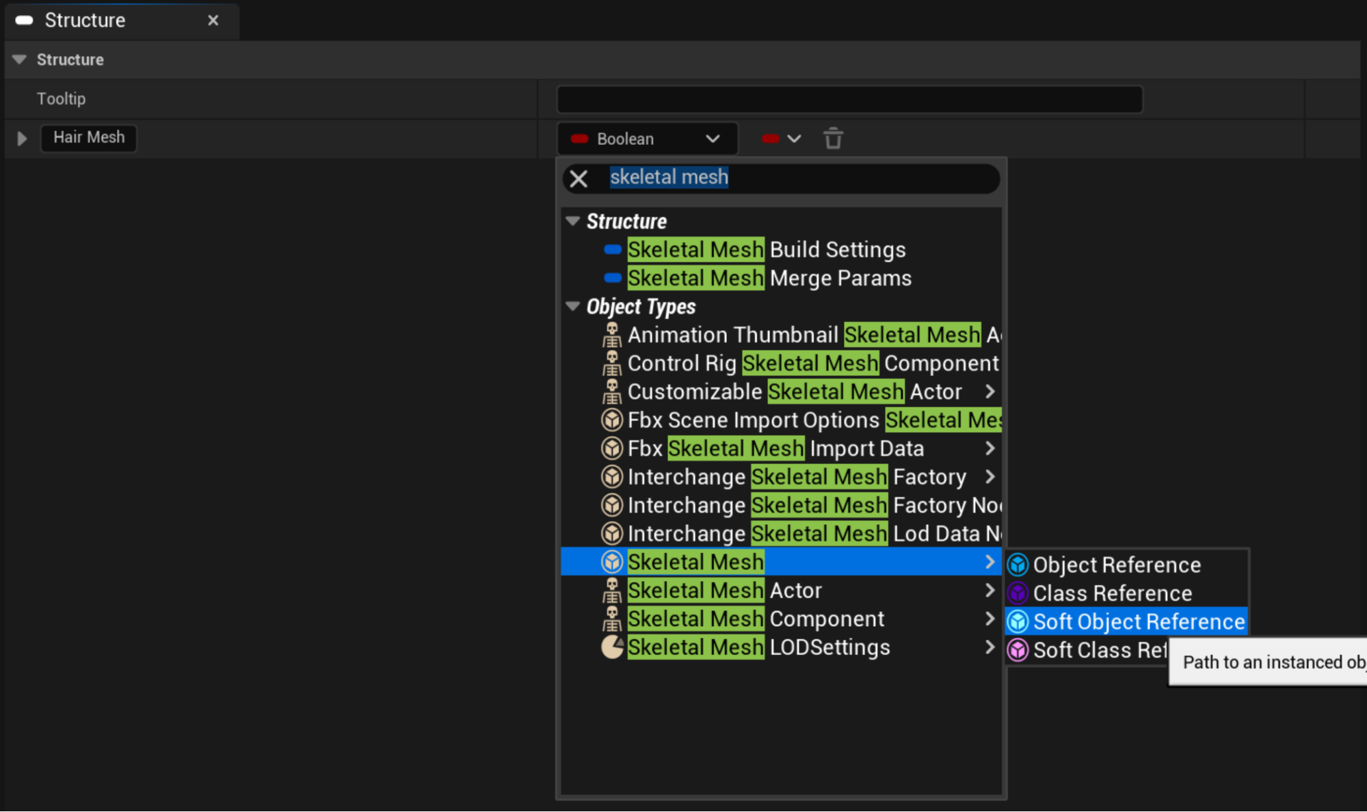
Task: Collapse the Structure category in type list
Action: [x=573, y=221]
